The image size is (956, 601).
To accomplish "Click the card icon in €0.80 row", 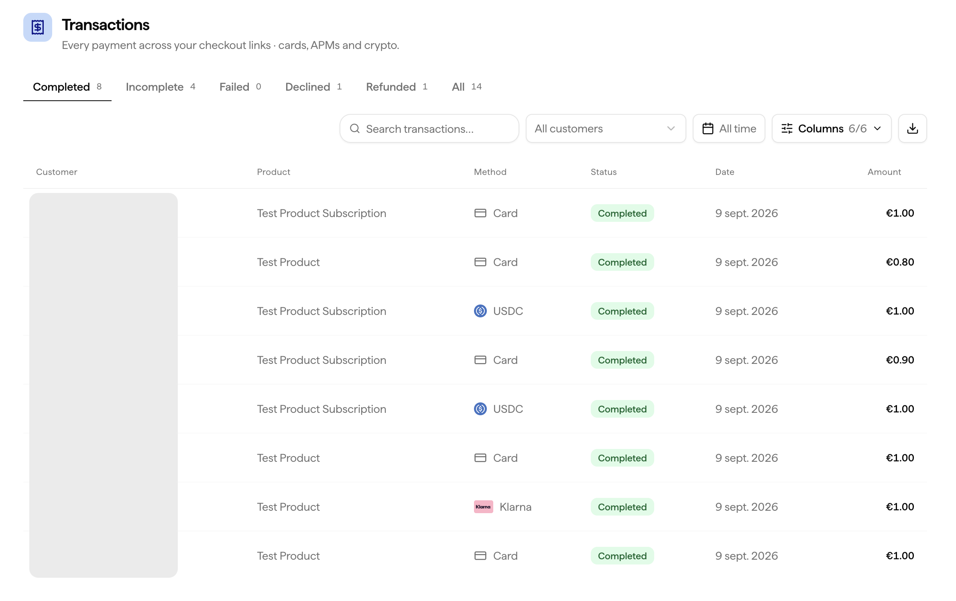I will click(x=480, y=262).
